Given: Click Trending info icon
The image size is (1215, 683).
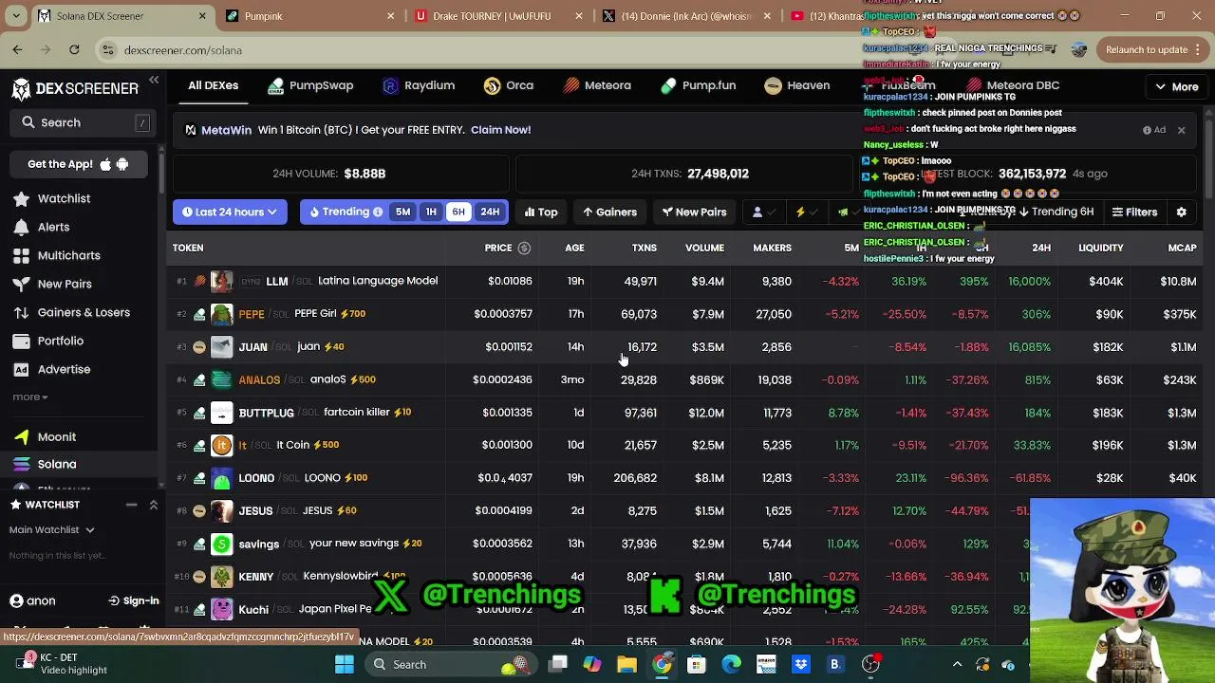Looking at the screenshot, I should point(378,212).
